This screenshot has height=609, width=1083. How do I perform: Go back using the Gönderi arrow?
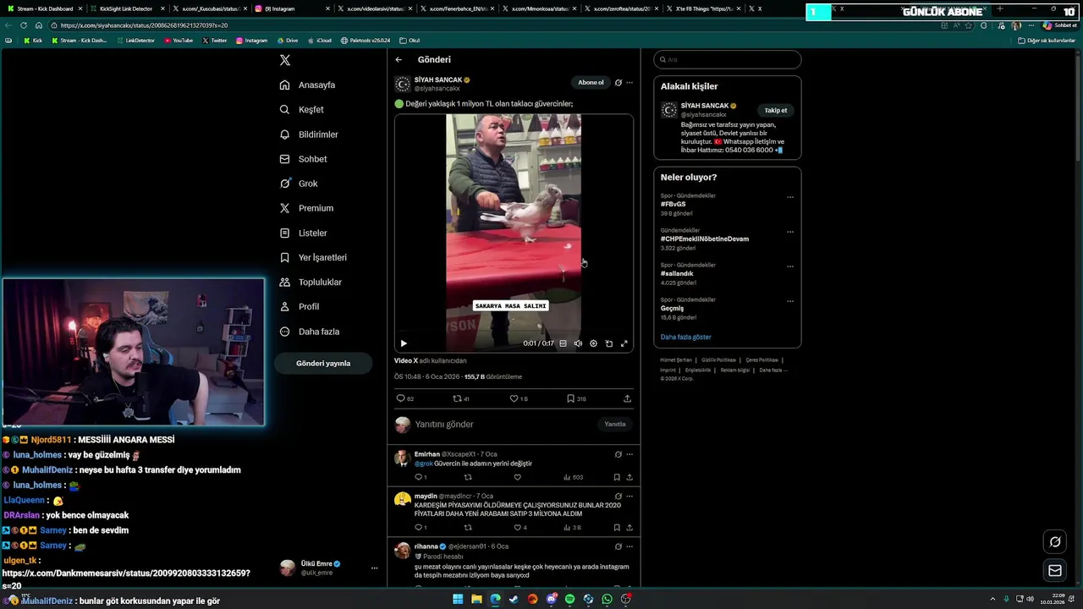[399, 60]
